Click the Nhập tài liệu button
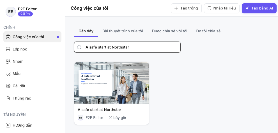This screenshot has height=133, width=278. tap(222, 8)
